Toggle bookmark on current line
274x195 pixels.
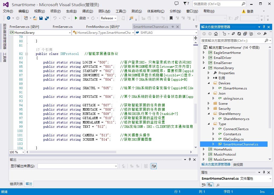pos(171,18)
